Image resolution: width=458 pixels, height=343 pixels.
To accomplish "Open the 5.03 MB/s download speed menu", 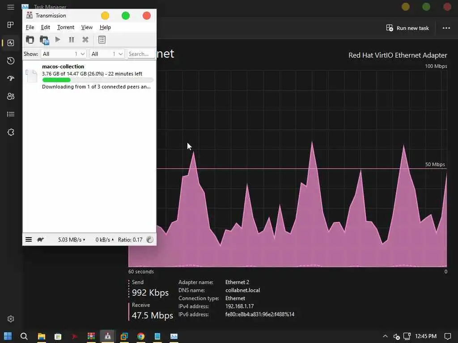I will click(72, 239).
